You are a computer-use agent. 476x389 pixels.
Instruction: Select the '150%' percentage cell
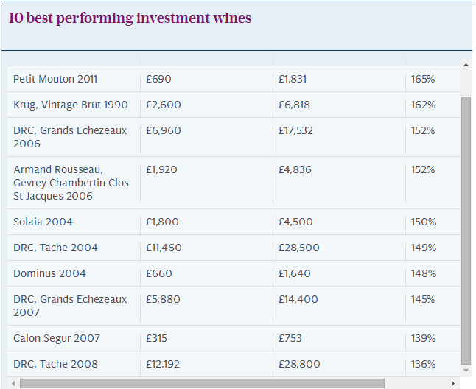click(x=433, y=222)
